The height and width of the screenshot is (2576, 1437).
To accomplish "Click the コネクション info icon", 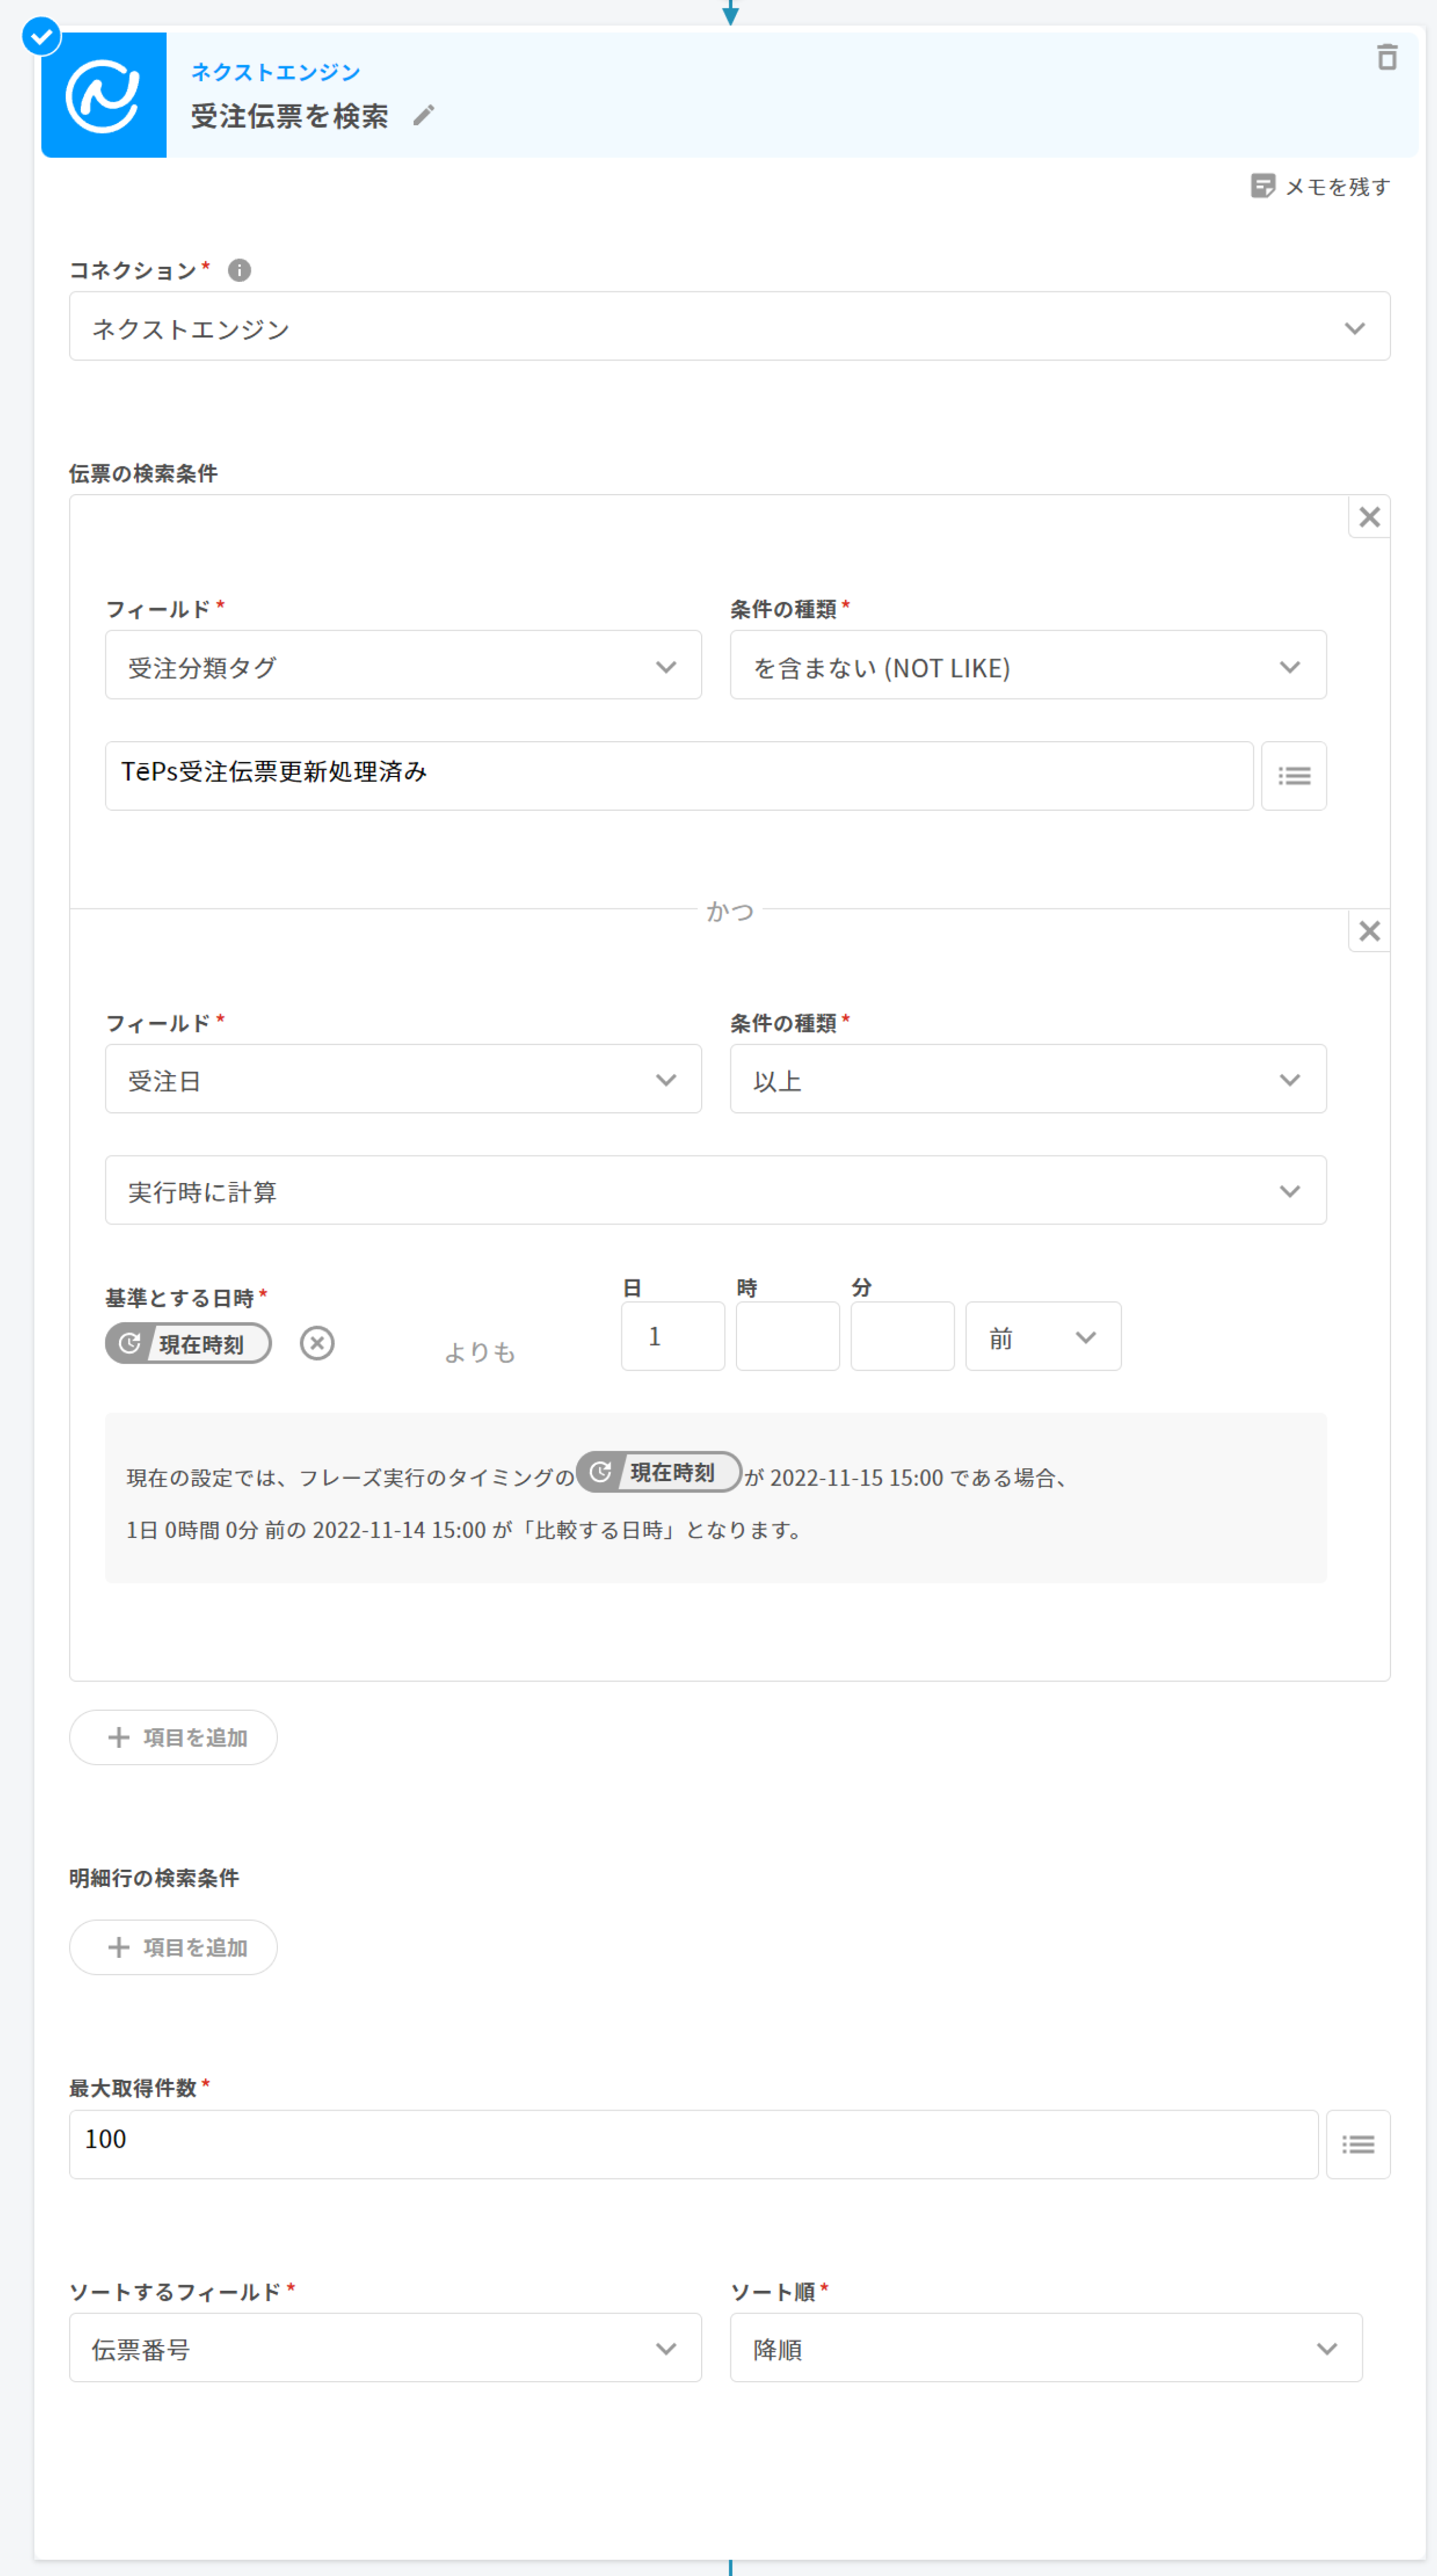I will 239,270.
